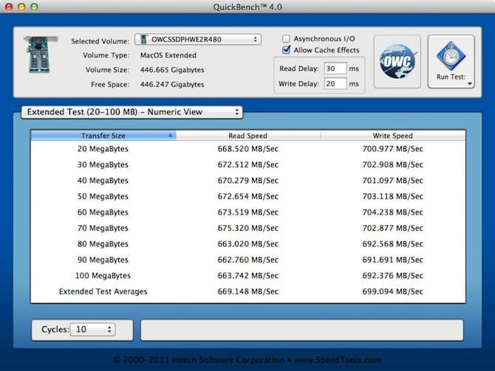Click the Read Delay input field

pyautogui.click(x=335, y=69)
